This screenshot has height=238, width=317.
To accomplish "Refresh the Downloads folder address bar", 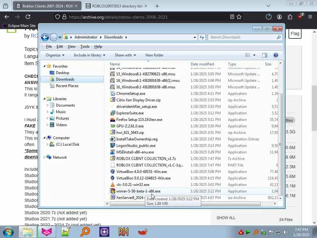I will (202, 37).
